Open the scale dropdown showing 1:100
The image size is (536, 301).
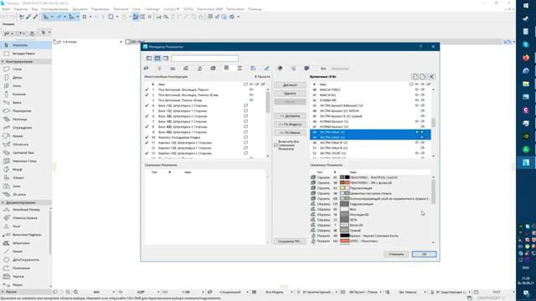click(x=187, y=292)
